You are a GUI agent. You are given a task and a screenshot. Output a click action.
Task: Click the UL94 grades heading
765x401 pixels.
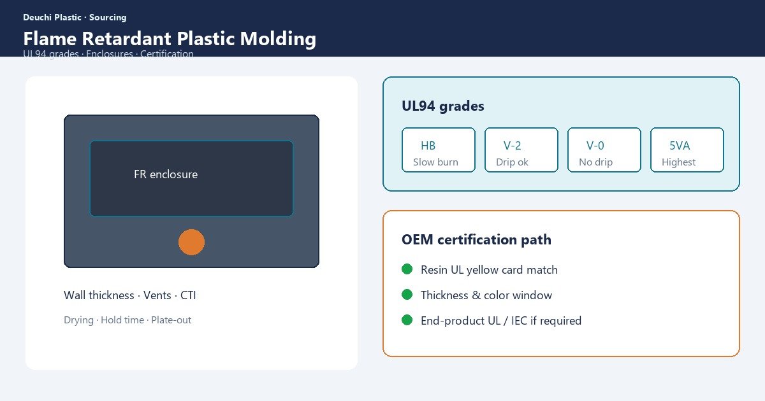(443, 106)
